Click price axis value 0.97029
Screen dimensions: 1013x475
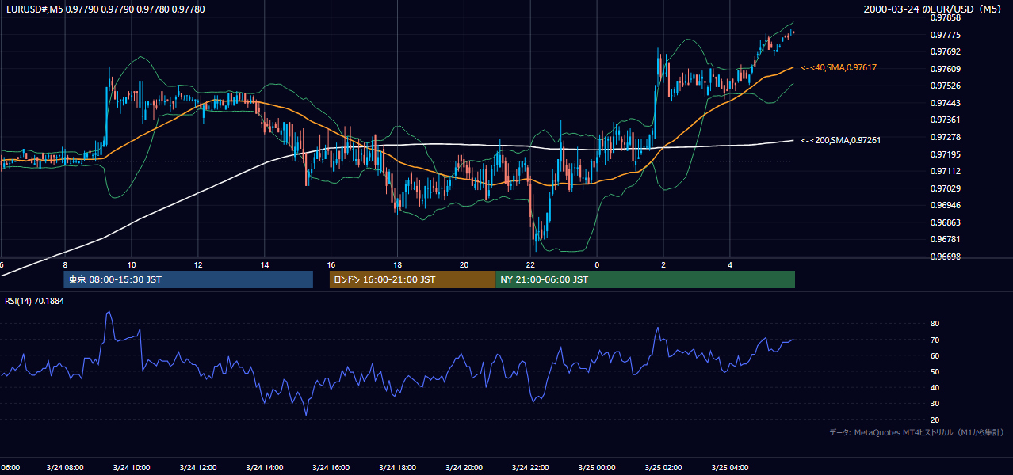pos(945,188)
